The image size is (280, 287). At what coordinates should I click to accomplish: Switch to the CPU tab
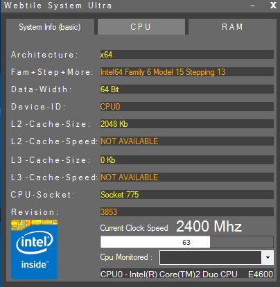[x=141, y=27]
